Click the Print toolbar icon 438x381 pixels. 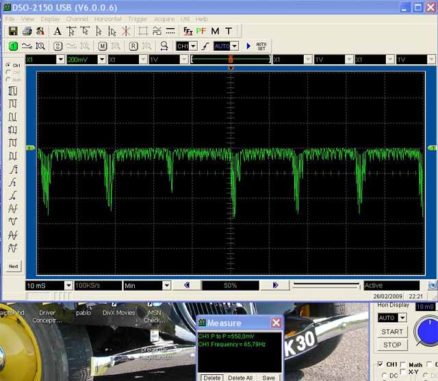pos(27,31)
